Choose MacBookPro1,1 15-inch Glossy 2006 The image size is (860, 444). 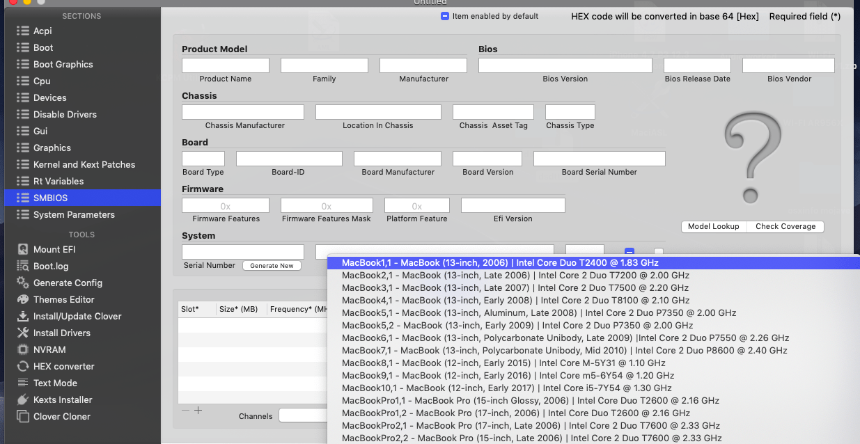593,401
